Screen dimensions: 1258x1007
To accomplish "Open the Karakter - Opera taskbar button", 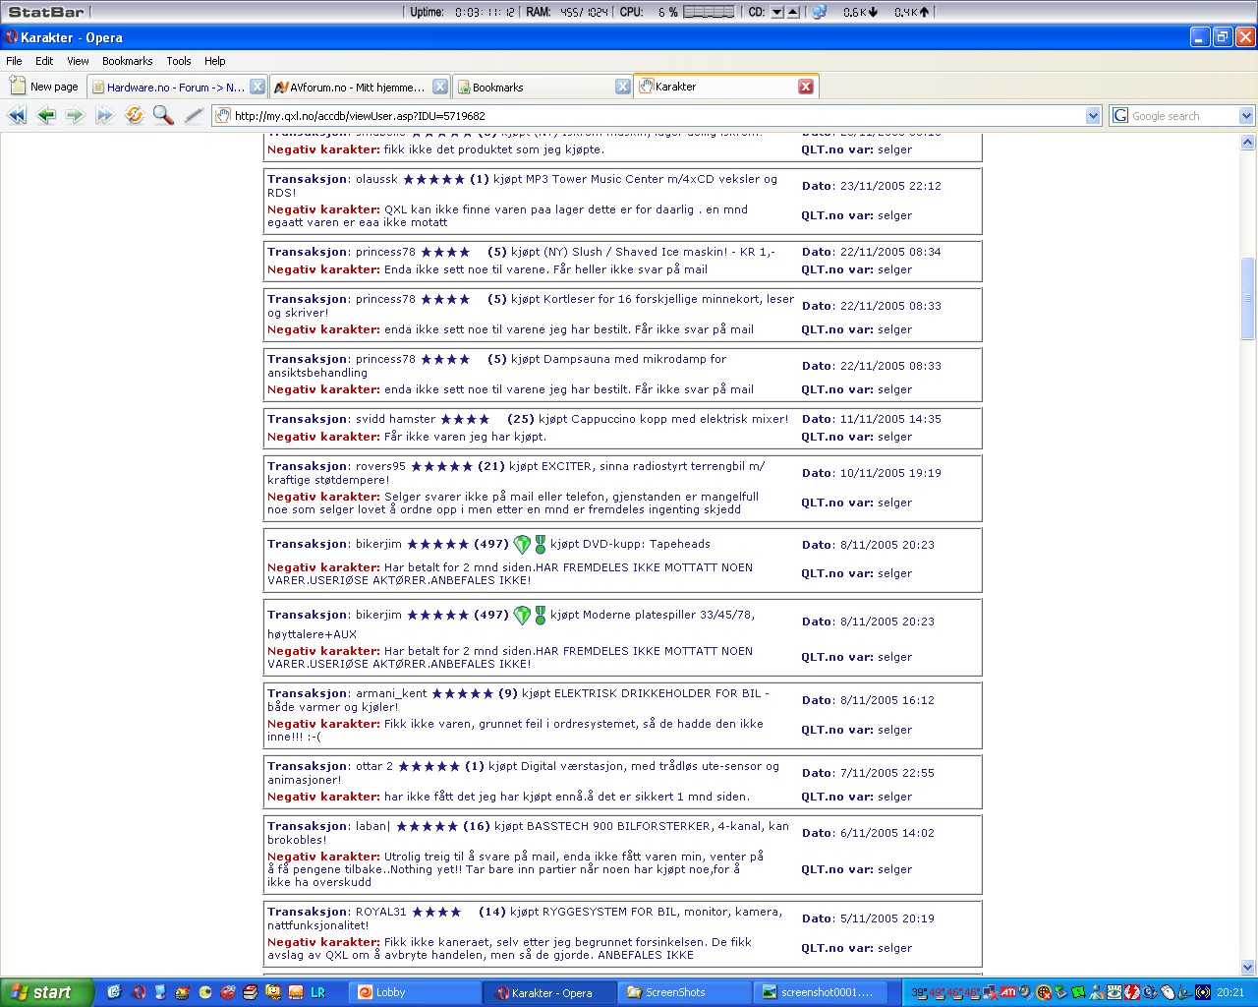I will [x=551, y=992].
